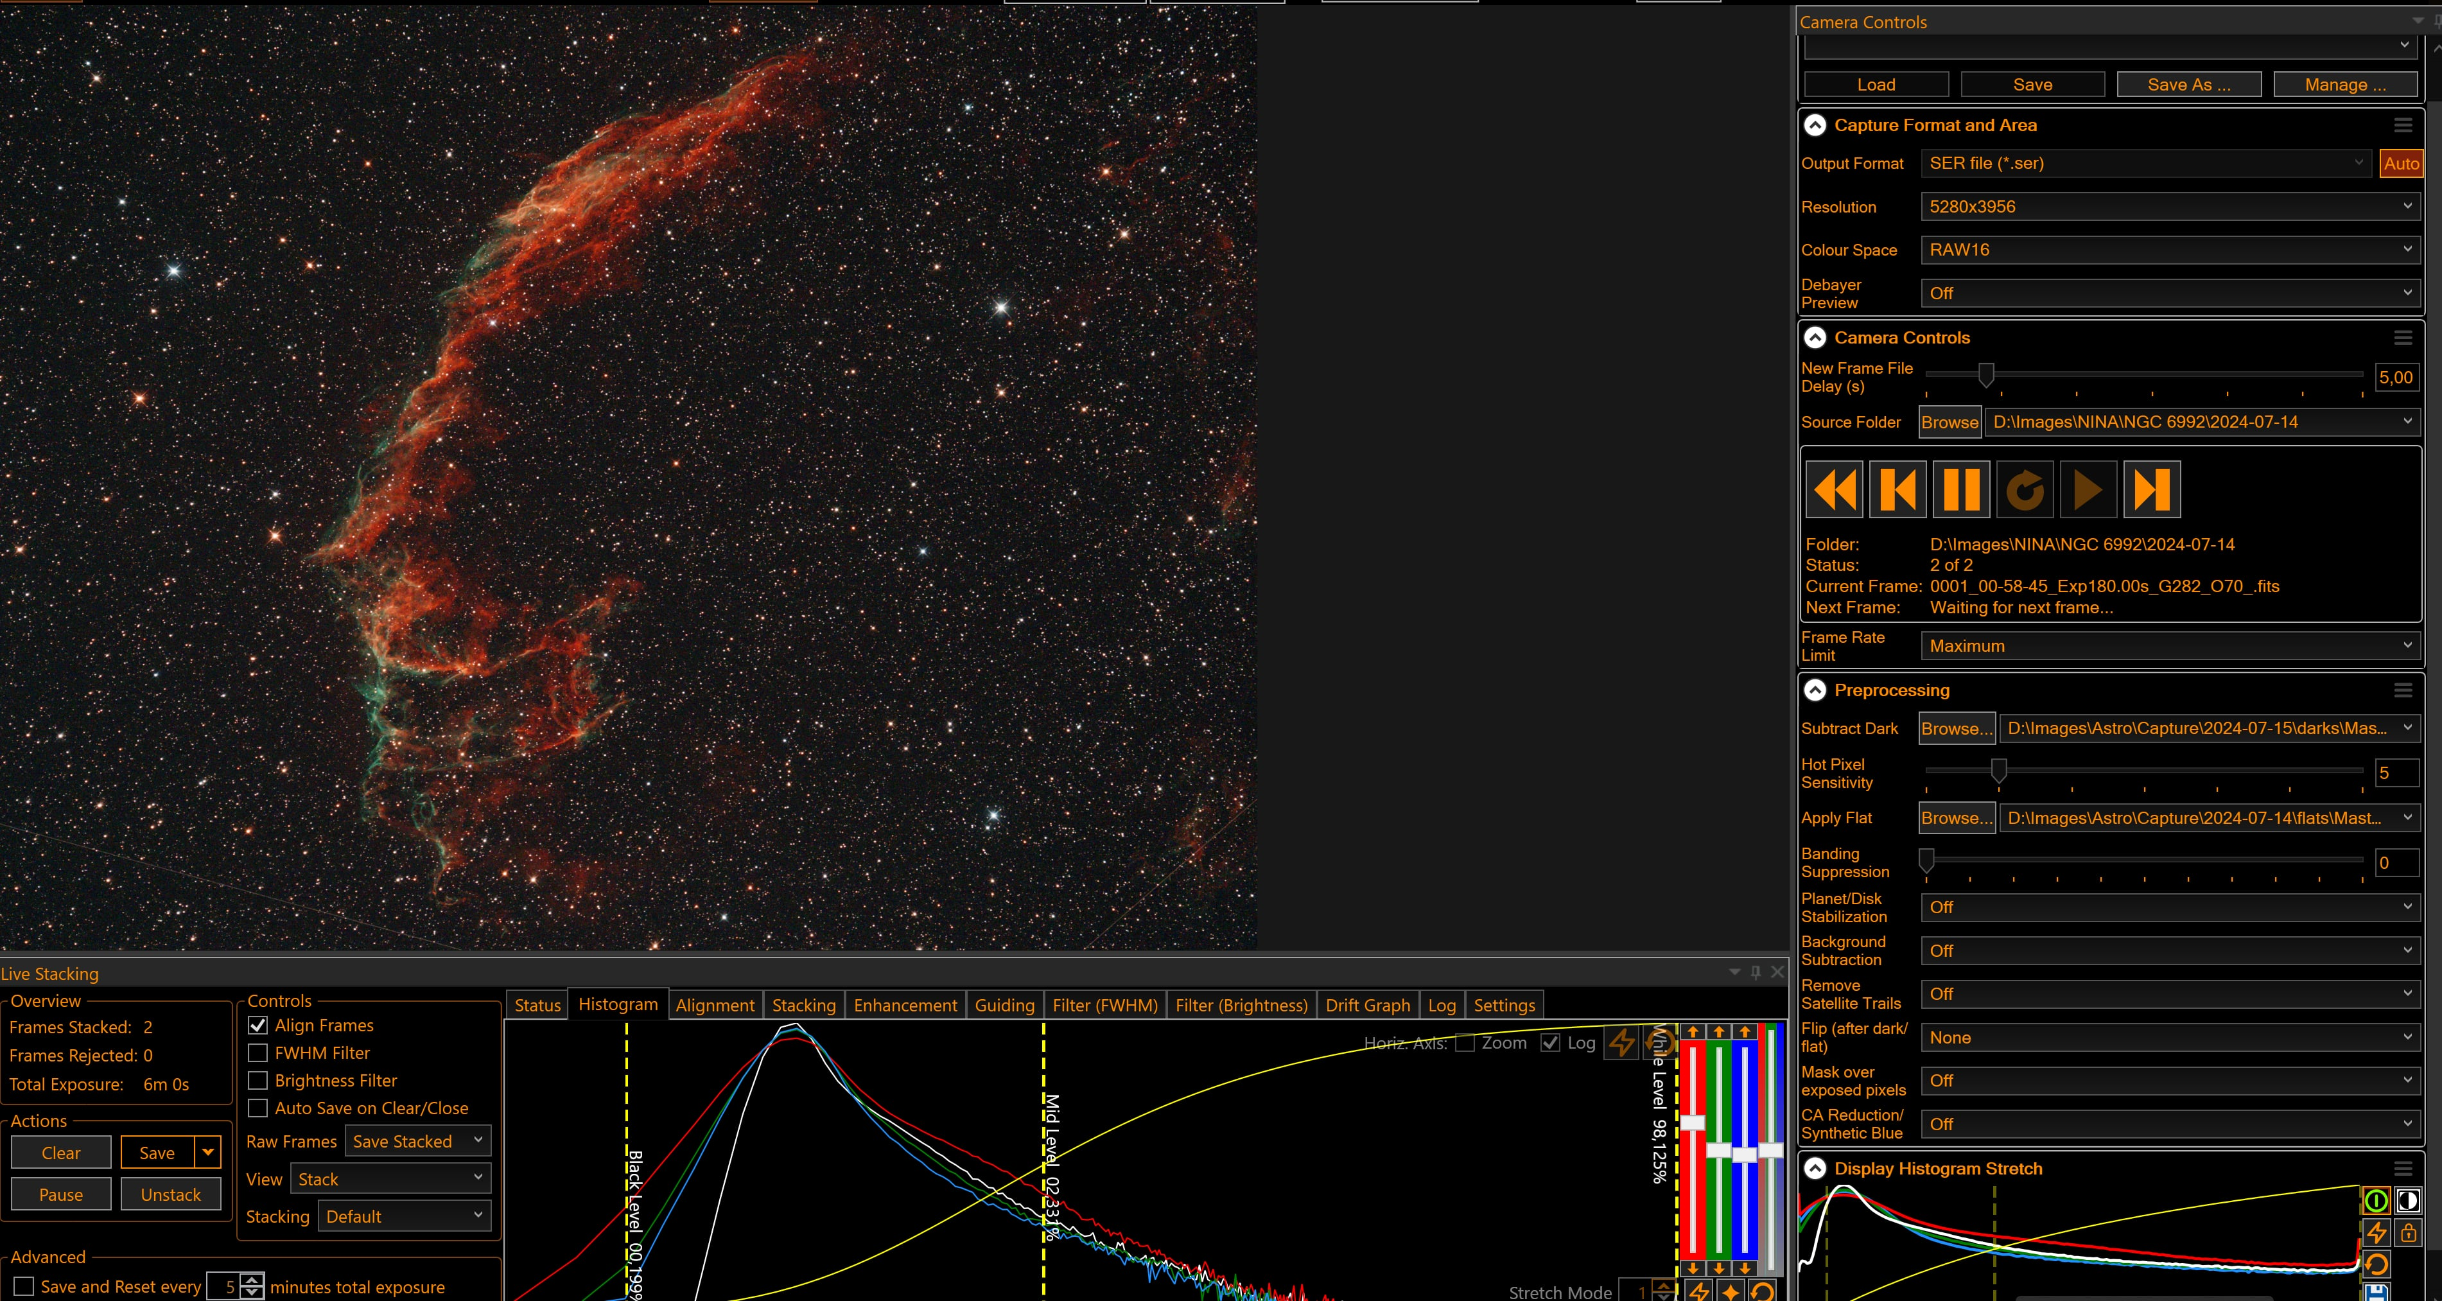Click the black-and-white contrast icon

[2408, 1201]
